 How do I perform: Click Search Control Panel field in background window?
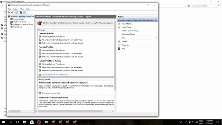coord(205,6)
